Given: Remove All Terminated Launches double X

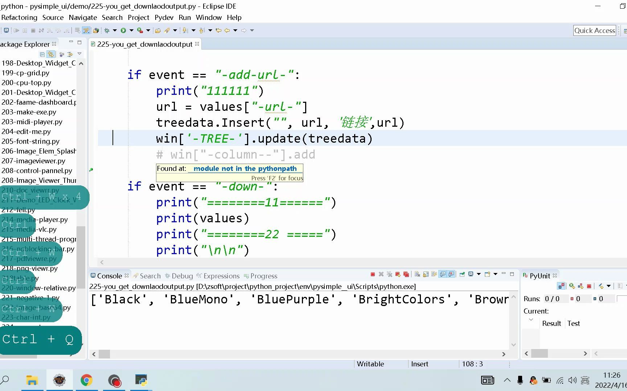Looking at the screenshot, I should pos(389,274).
